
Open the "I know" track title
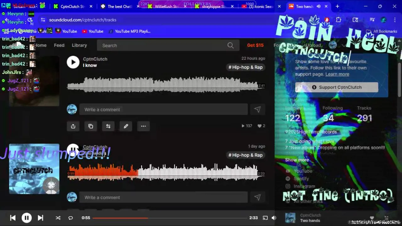(x=90, y=65)
